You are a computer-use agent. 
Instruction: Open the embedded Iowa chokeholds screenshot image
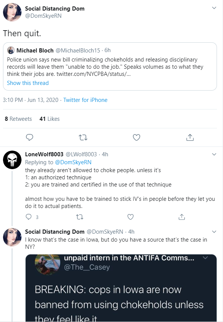(121, 288)
